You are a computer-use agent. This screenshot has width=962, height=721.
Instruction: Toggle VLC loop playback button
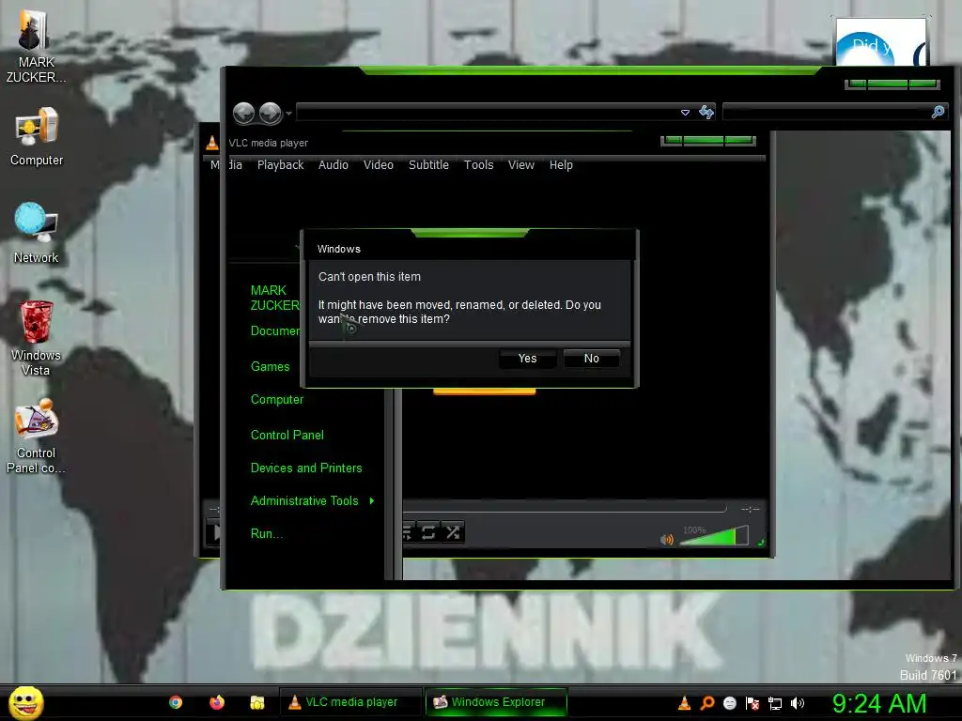tap(428, 532)
